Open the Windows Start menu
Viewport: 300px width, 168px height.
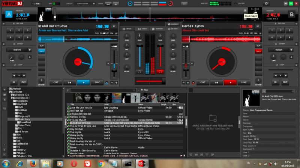[6, 164]
